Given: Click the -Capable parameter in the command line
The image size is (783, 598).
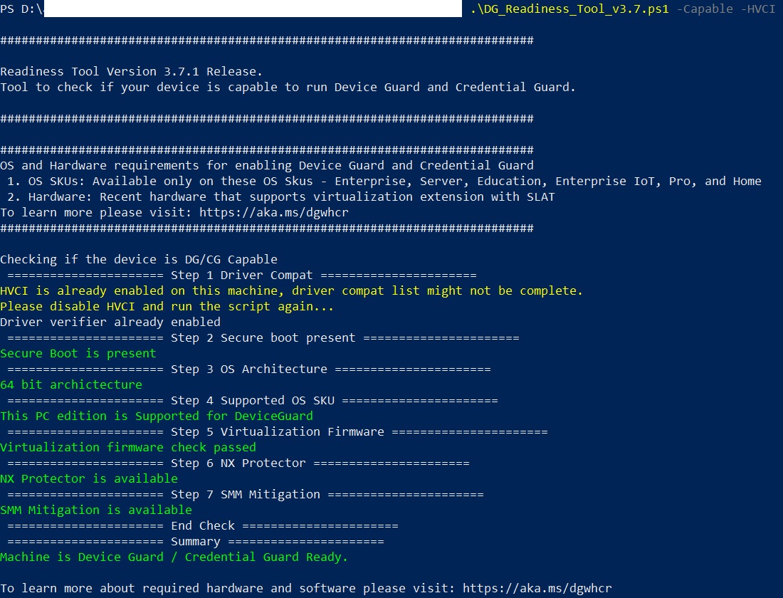Looking at the screenshot, I should [705, 9].
